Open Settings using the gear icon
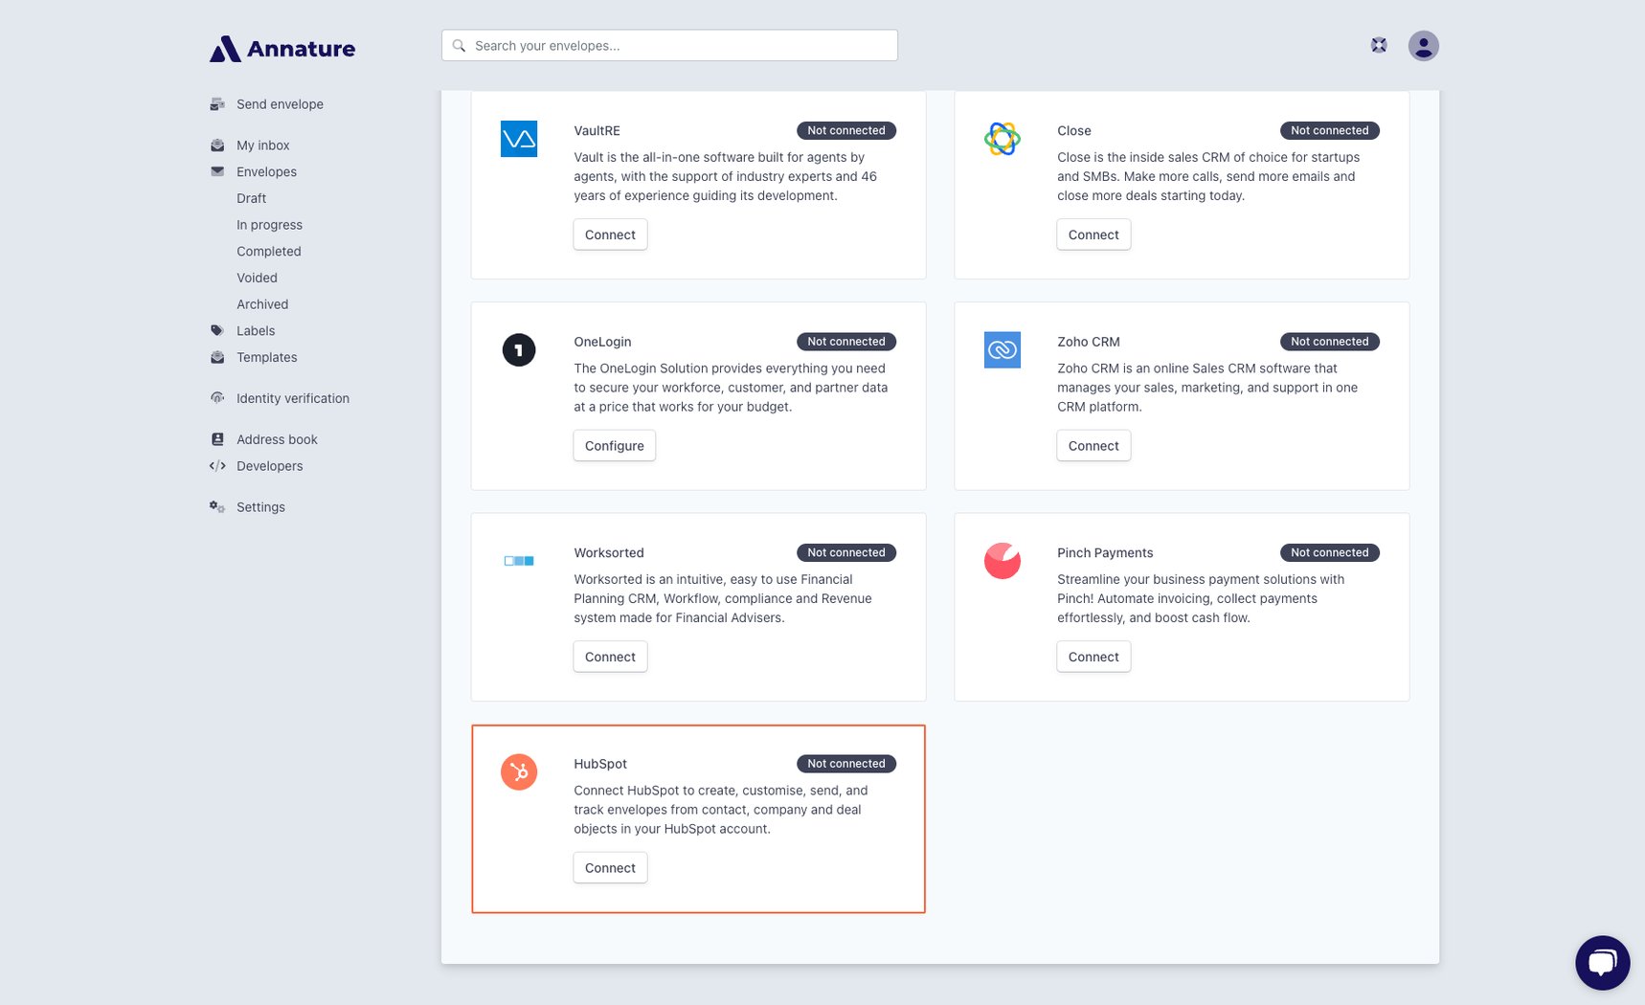Image resolution: width=1645 pixels, height=1005 pixels. [217, 506]
